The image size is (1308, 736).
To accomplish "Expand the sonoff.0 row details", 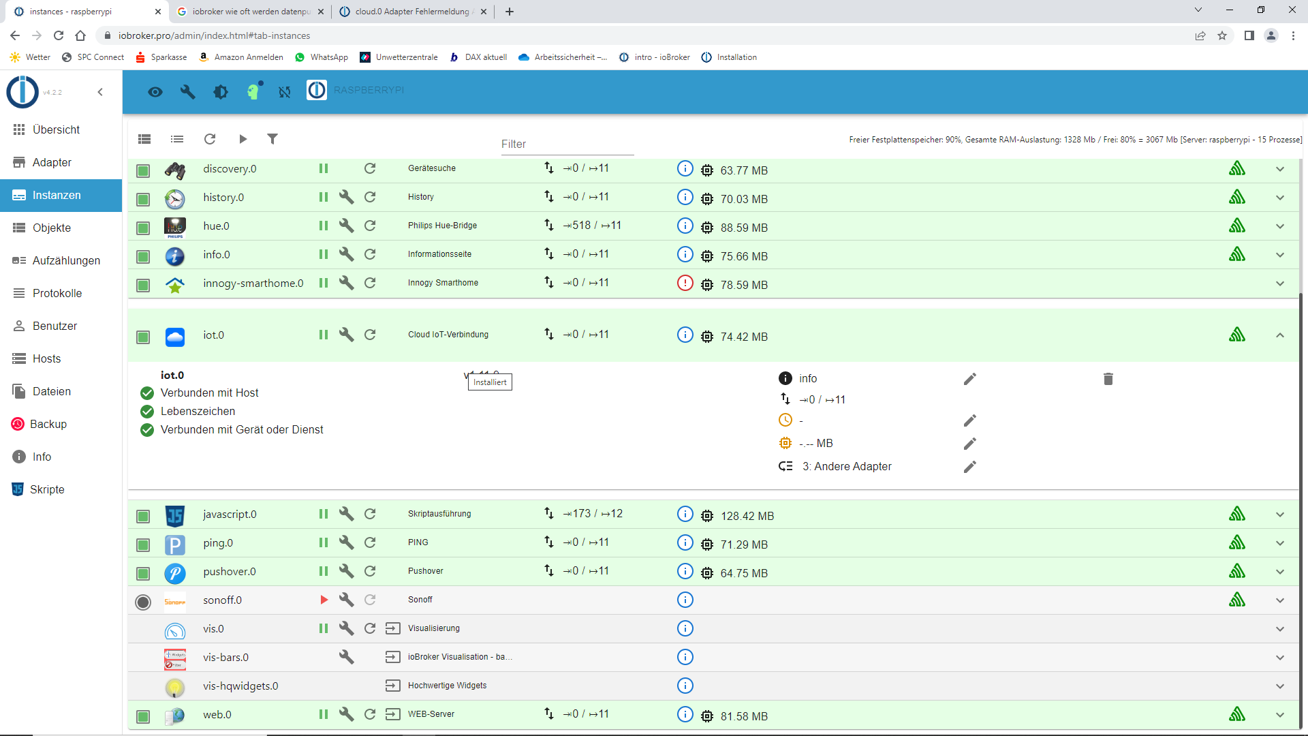I will (1280, 600).
